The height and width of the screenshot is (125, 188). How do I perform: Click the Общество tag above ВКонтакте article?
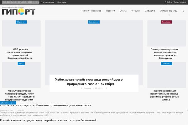[5, 103]
